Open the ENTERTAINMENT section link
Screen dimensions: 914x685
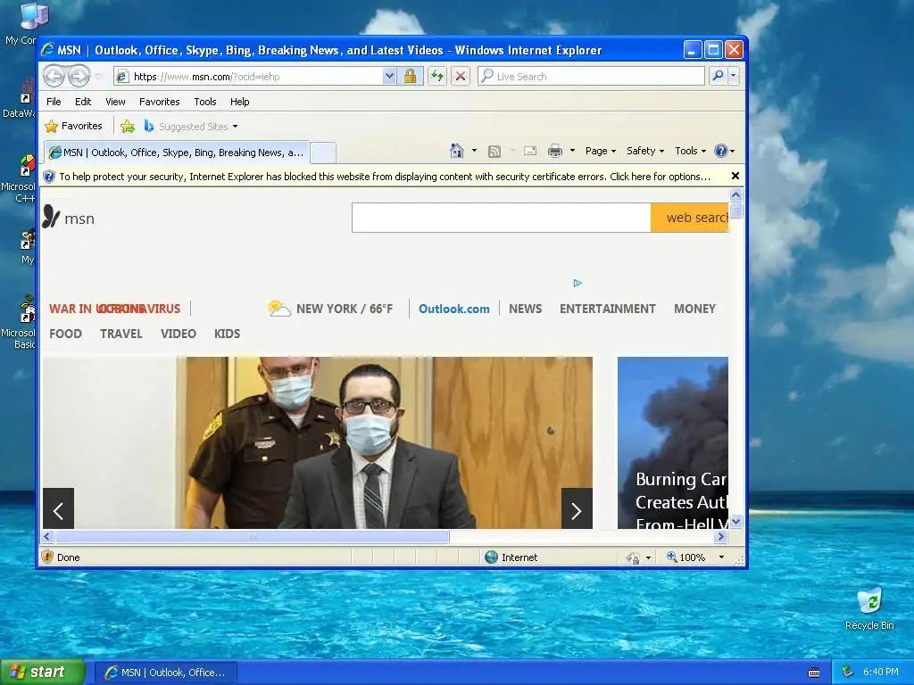(x=607, y=309)
